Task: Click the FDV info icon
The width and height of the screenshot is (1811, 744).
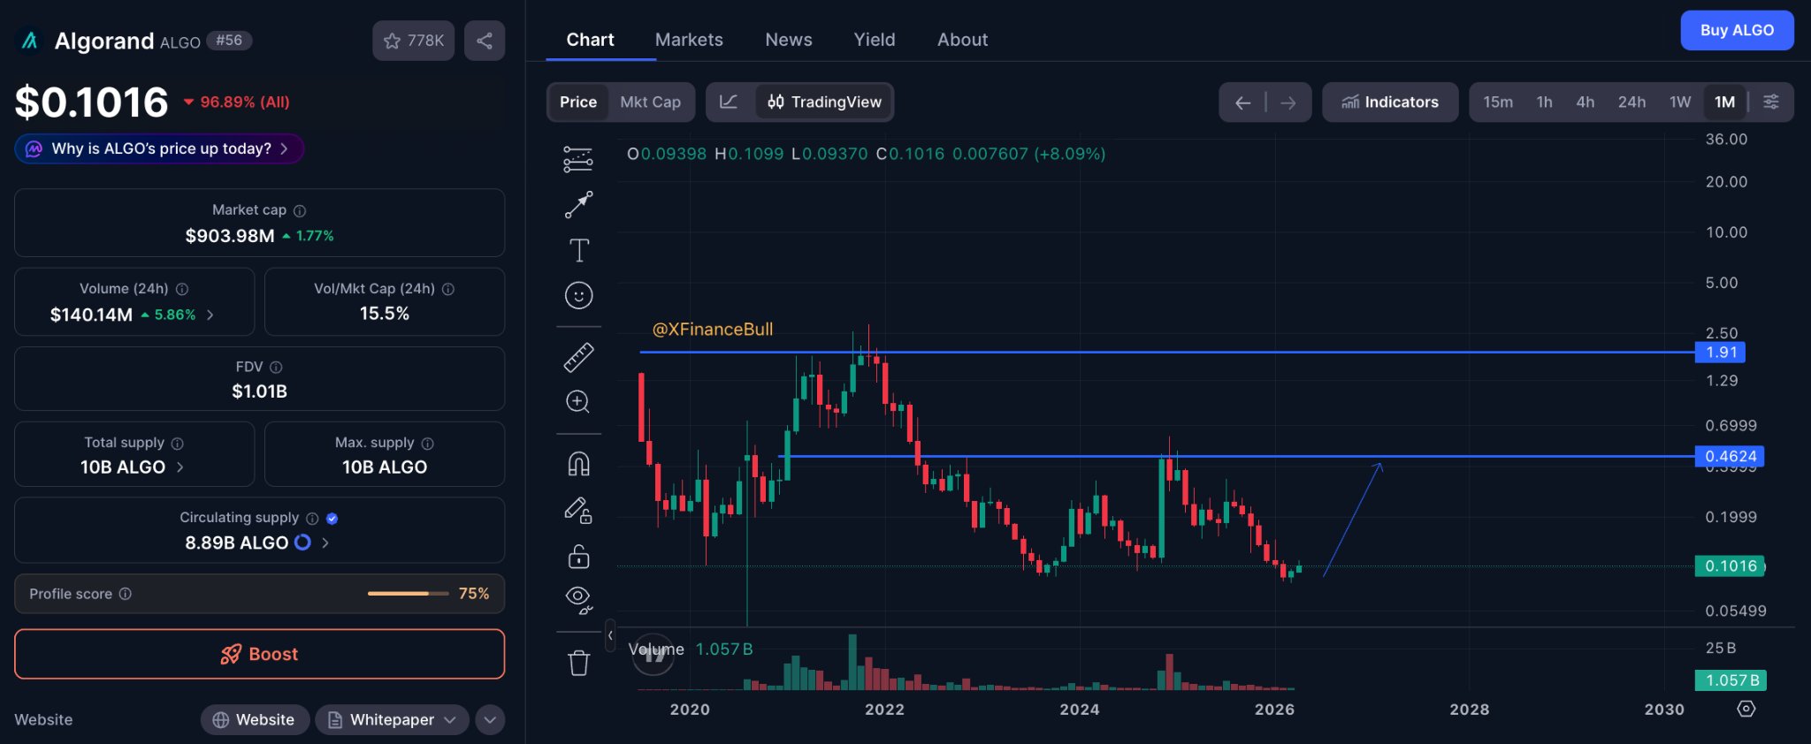Action: pos(276,367)
